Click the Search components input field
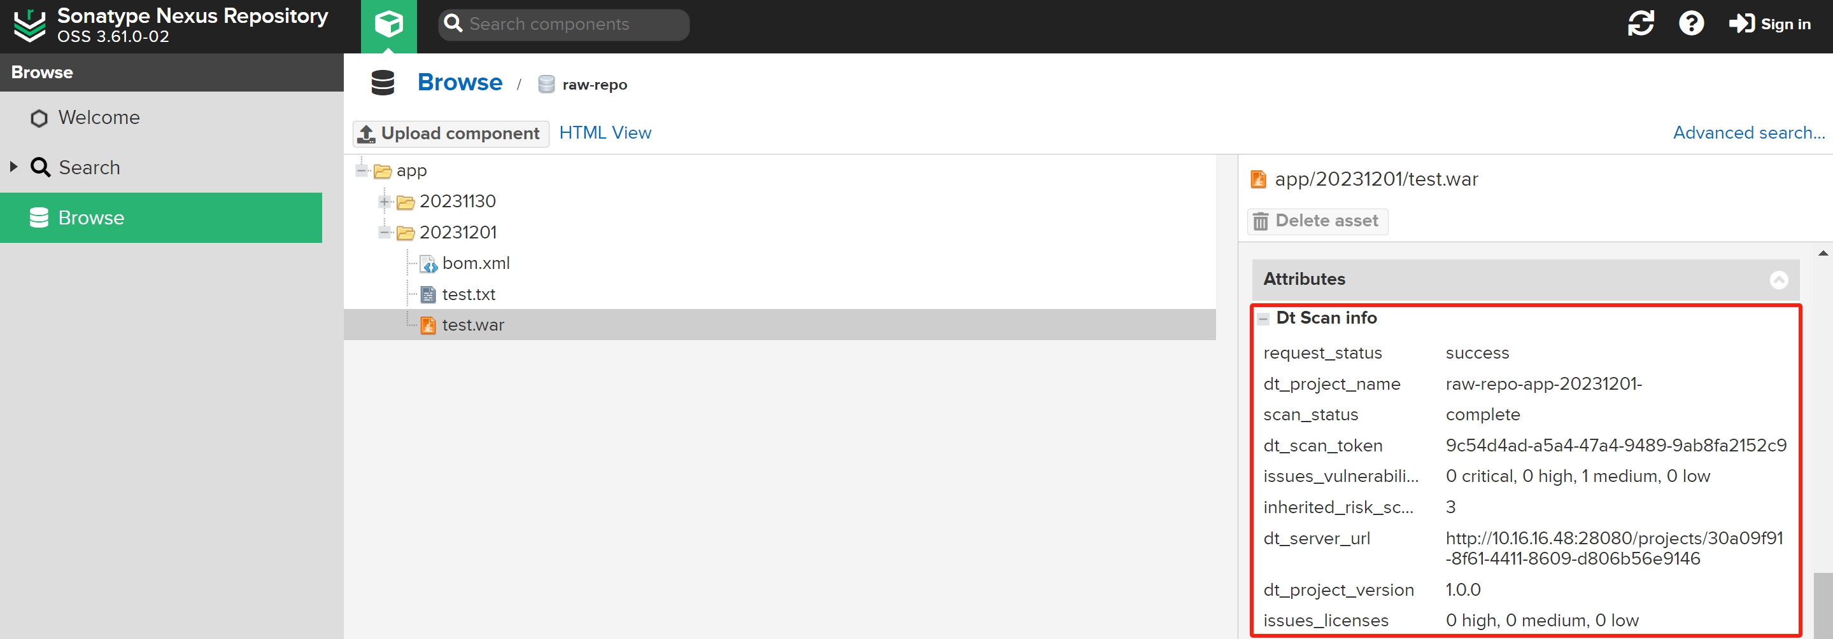The width and height of the screenshot is (1833, 639). 569,24
